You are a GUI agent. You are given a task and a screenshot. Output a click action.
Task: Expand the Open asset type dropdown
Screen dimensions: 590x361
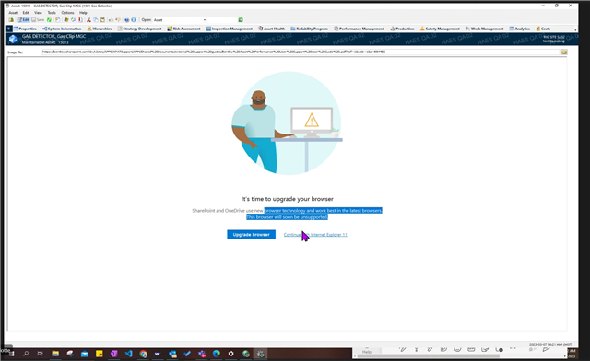[x=205, y=20]
